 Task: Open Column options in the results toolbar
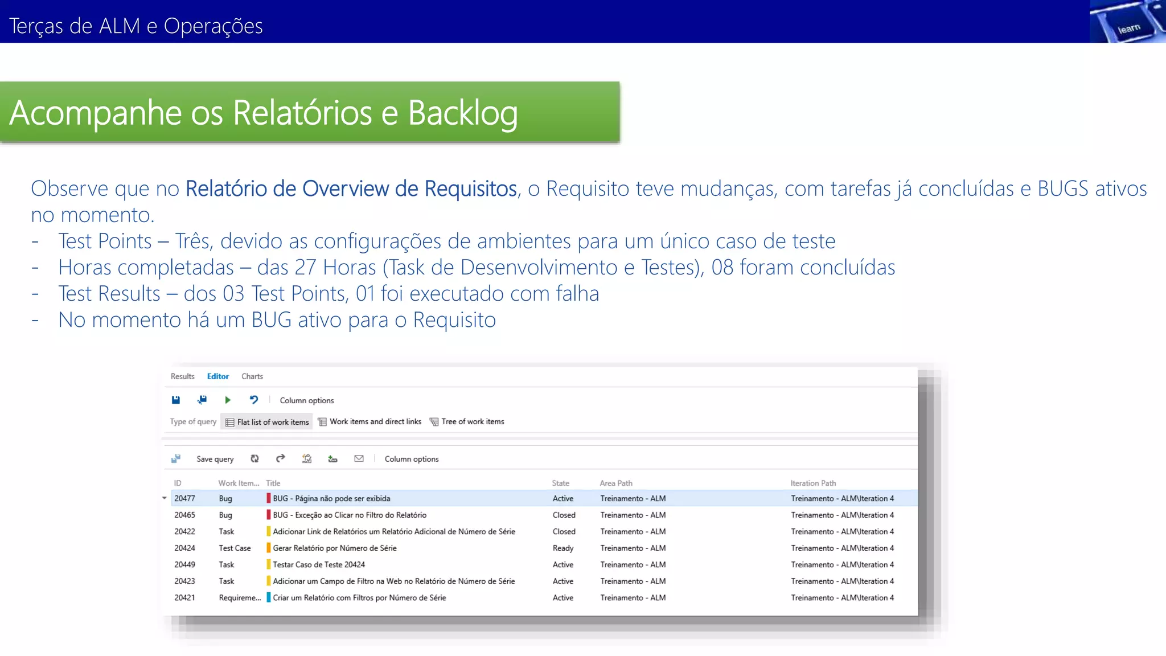[412, 459]
